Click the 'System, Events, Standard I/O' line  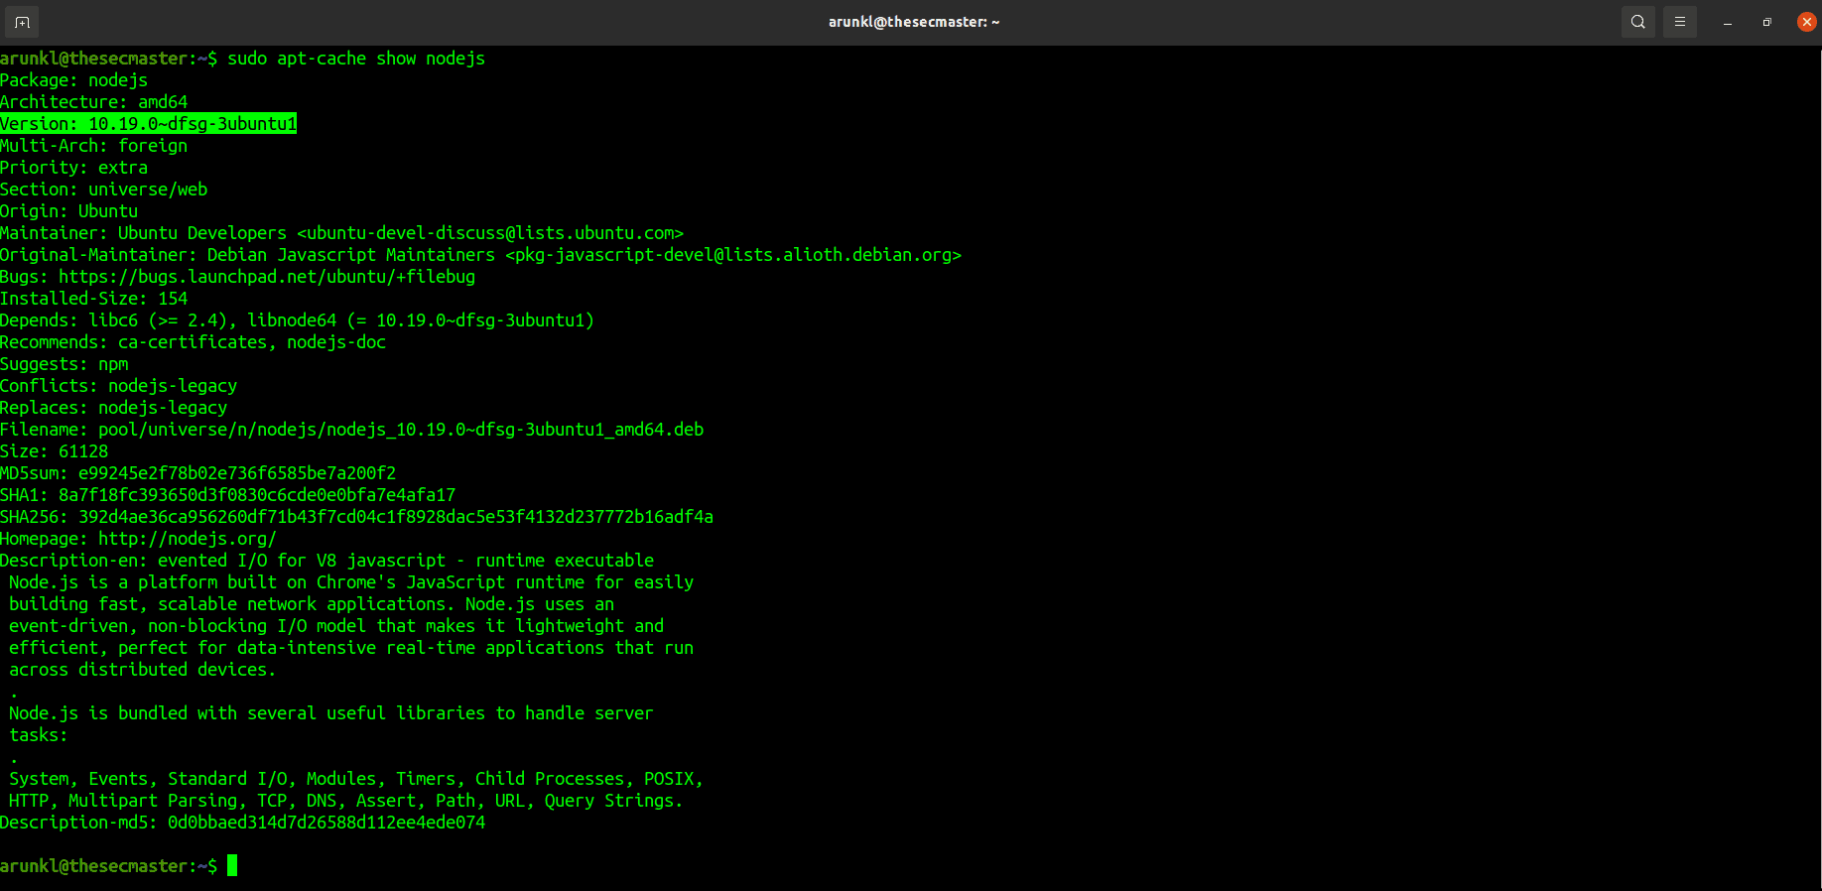[x=356, y=779]
